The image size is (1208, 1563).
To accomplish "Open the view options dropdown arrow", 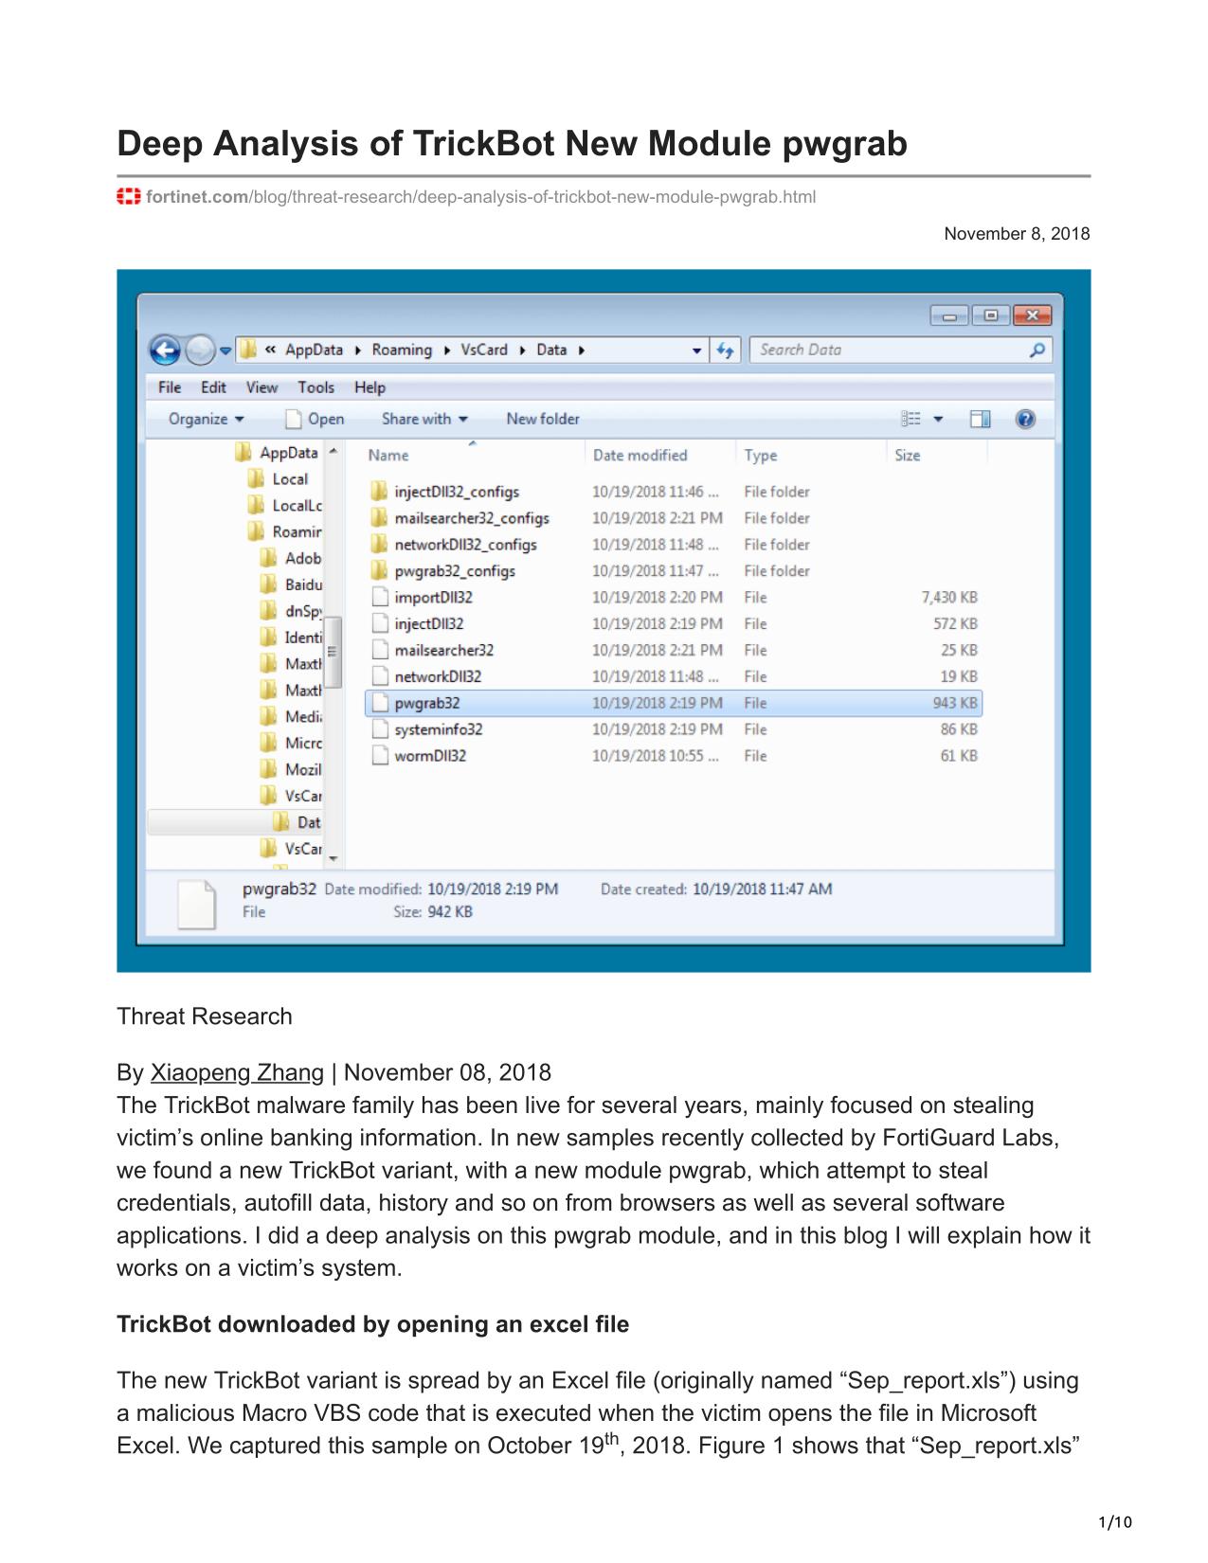I will 938,419.
